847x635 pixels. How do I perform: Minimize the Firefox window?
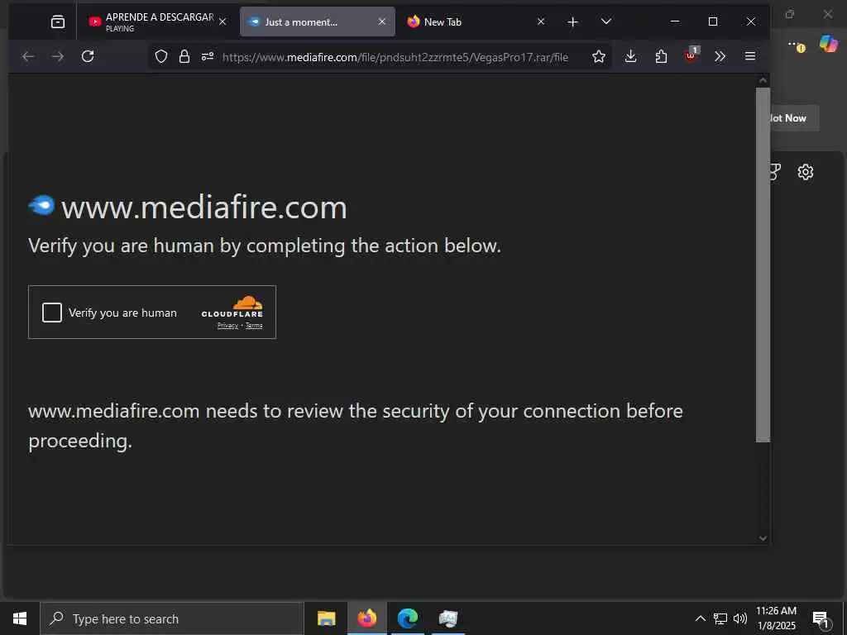click(x=675, y=21)
